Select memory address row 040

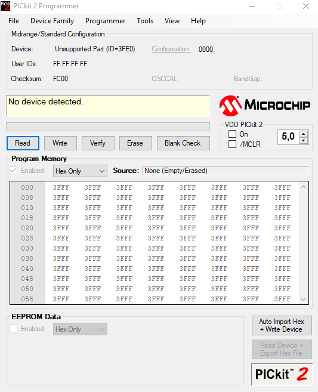point(27,268)
